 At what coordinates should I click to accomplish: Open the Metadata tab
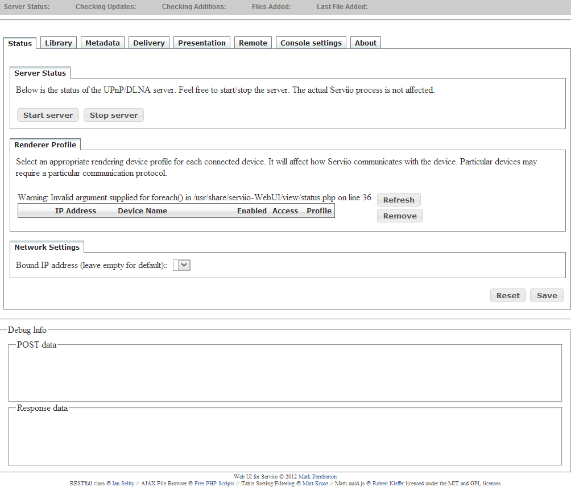(x=102, y=43)
